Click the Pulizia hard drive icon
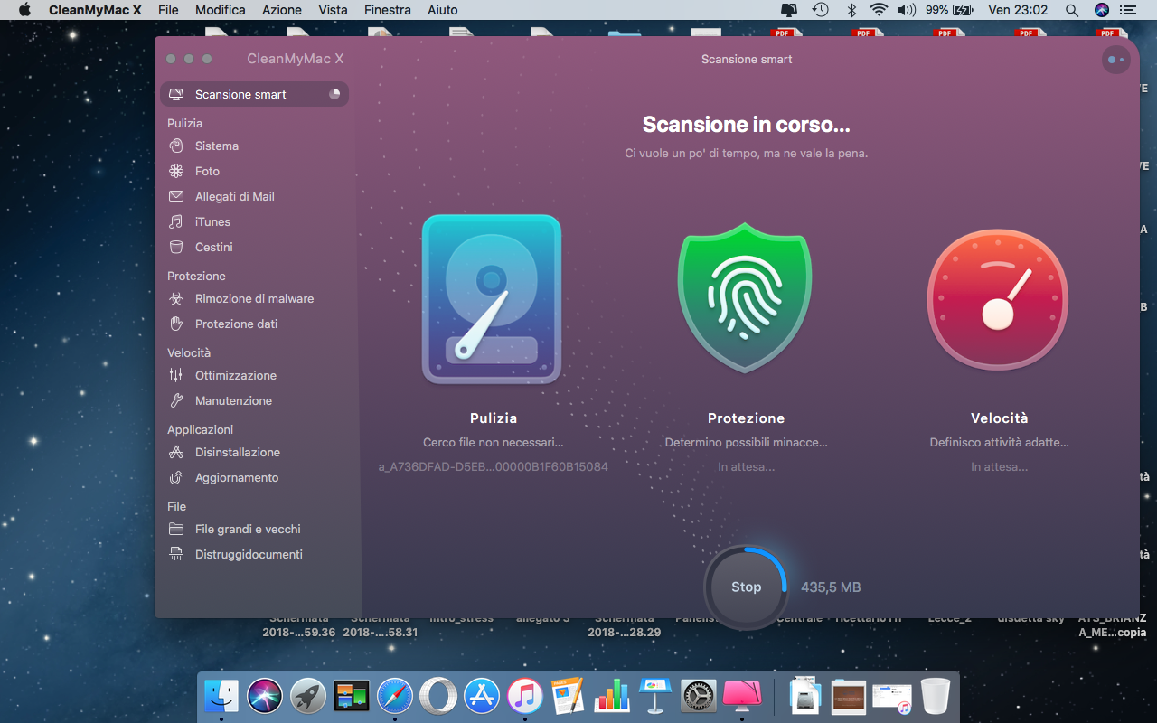Image resolution: width=1157 pixels, height=723 pixels. [492, 300]
